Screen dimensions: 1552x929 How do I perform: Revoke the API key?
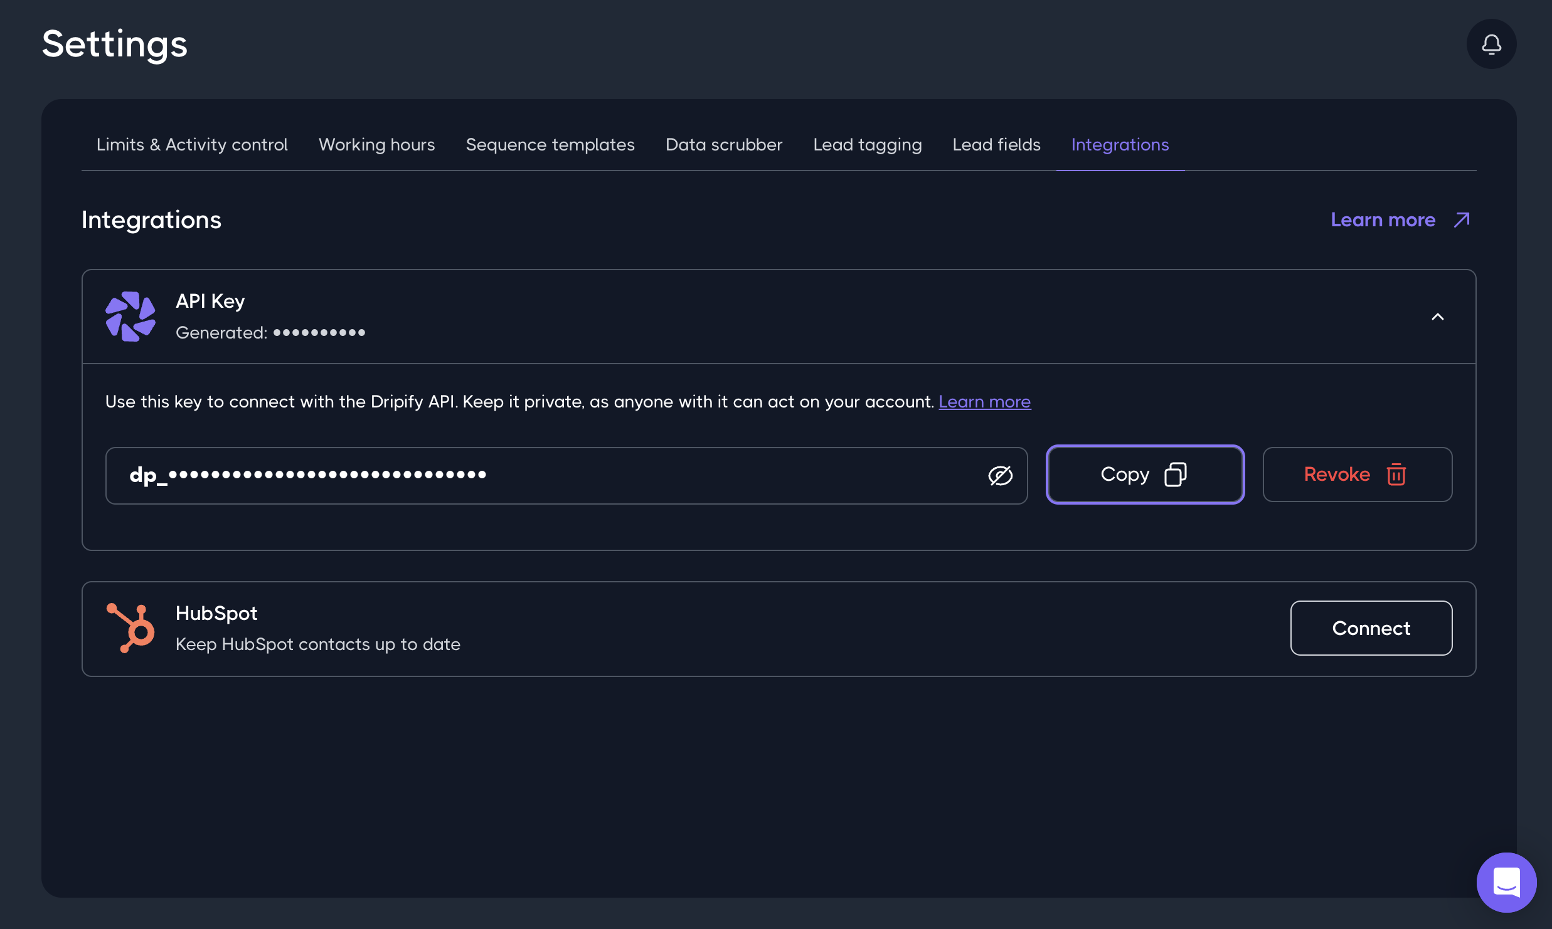[x=1357, y=475]
